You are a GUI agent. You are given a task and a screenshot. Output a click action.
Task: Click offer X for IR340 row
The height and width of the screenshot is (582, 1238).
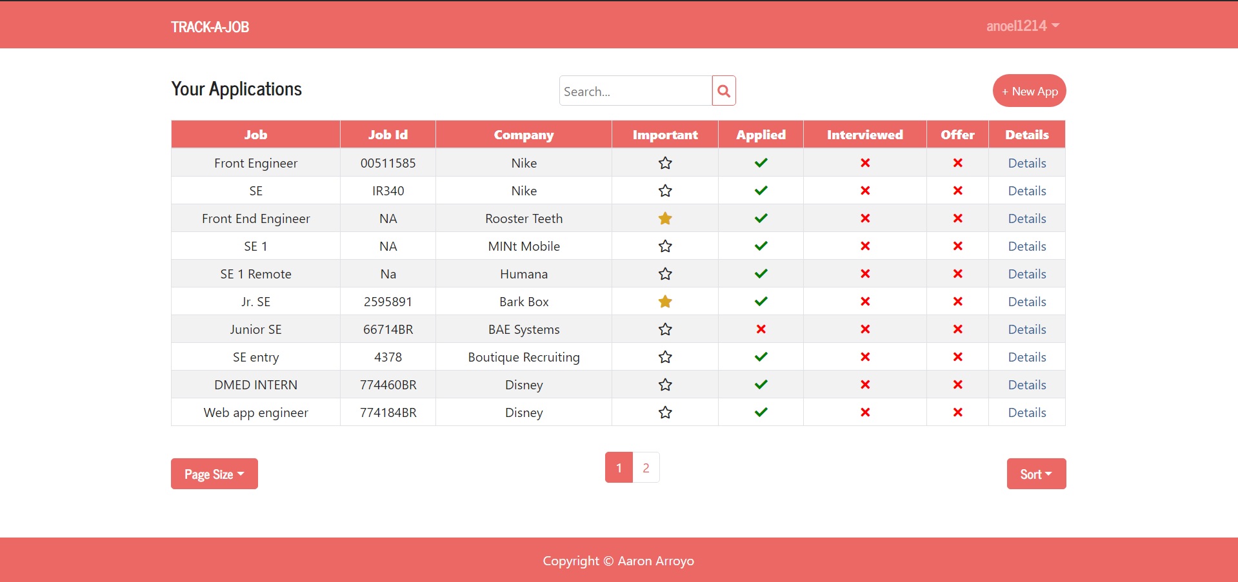958,191
